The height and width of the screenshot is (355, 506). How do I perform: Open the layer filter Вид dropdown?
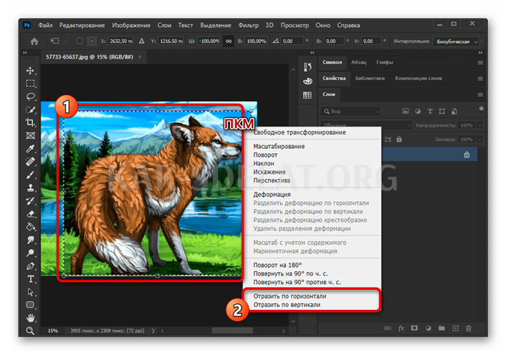click(x=350, y=112)
